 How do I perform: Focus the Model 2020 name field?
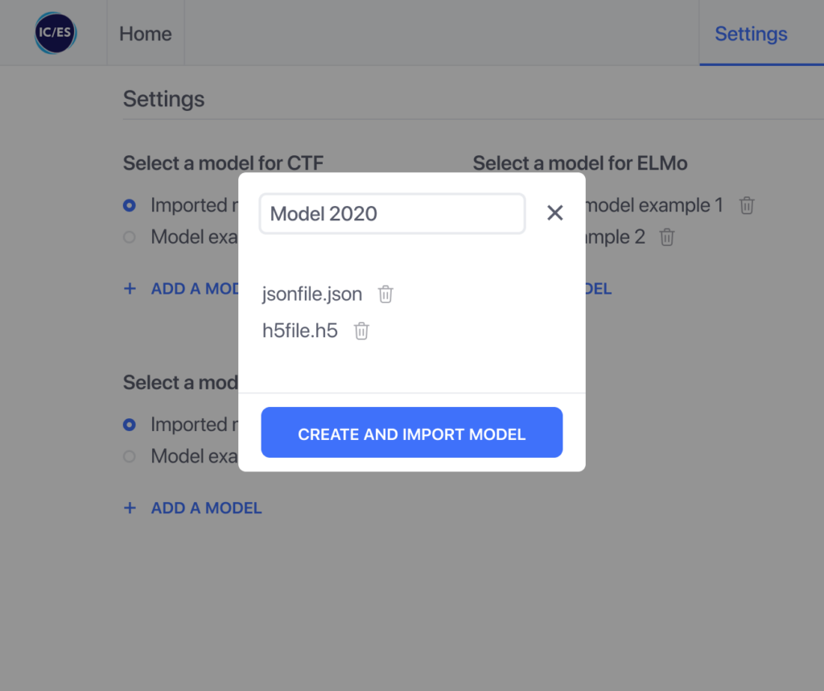pos(392,214)
